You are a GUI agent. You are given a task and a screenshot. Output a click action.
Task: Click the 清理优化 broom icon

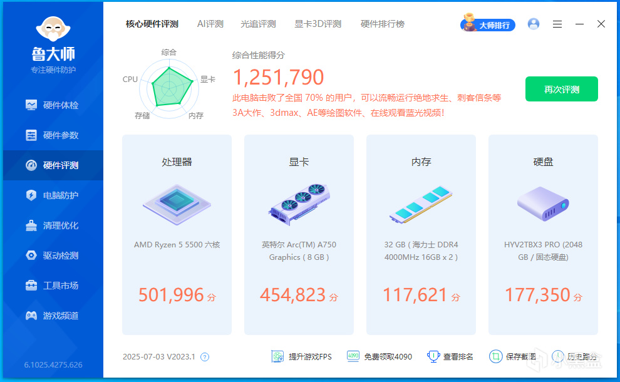point(31,225)
